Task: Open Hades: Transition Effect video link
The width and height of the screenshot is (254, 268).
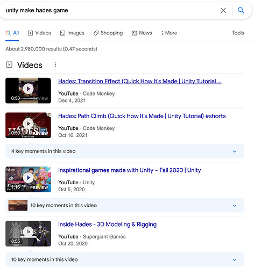Action: (140, 81)
